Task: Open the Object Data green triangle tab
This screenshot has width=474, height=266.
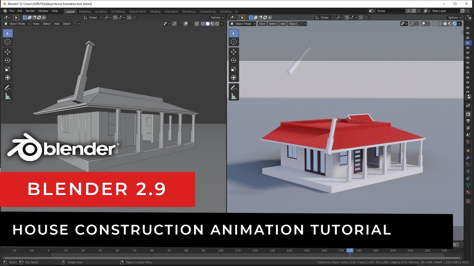Action: point(468,185)
